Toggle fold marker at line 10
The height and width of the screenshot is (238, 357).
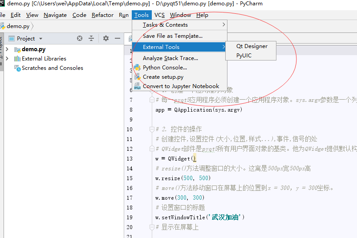(152, 129)
